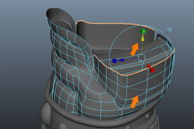Grab the blue Z-axis manipulator handle
The image size is (194, 129).
tap(114, 61)
